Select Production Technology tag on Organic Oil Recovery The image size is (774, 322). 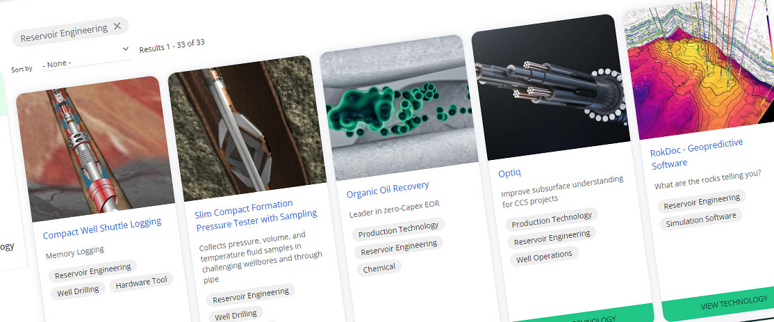[398, 227]
